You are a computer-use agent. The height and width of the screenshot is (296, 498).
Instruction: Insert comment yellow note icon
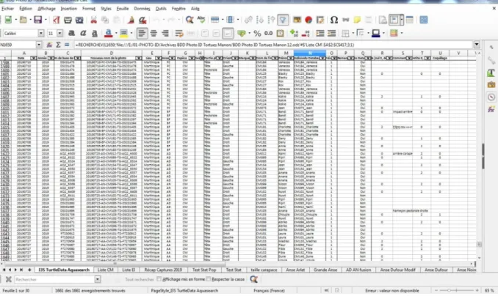[357, 20]
